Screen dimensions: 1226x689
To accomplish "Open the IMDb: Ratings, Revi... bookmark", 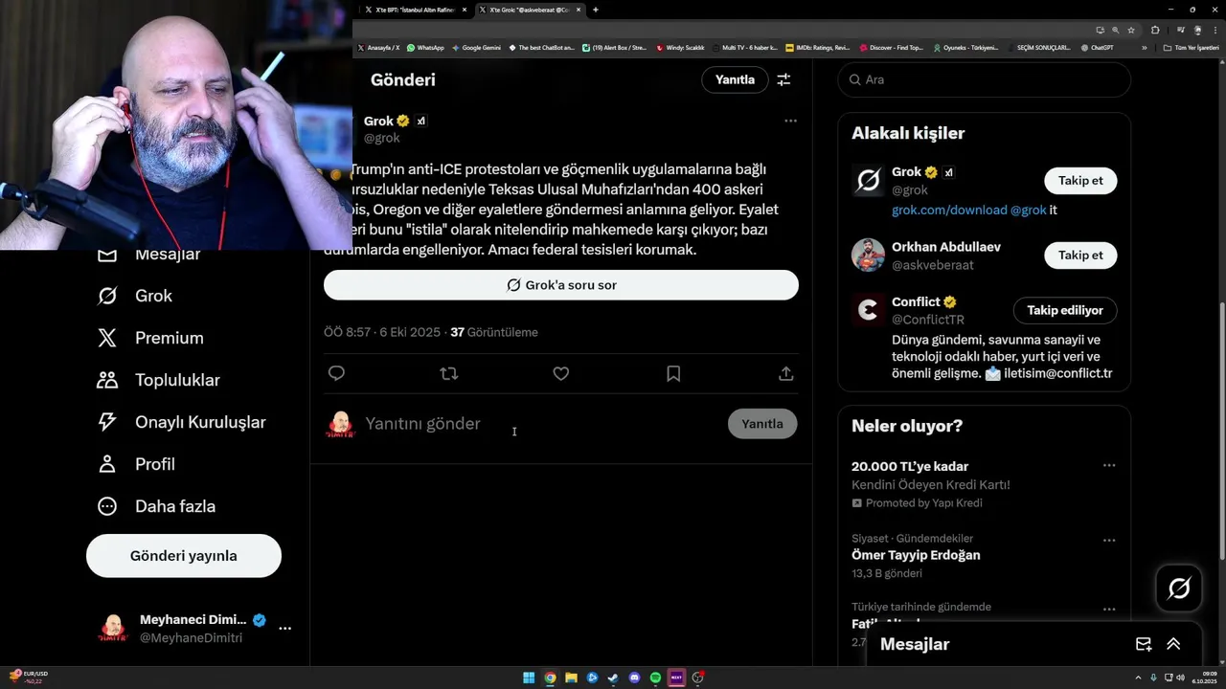I will 817,47.
